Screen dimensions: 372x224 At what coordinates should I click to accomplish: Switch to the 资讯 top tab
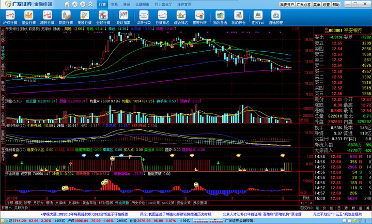(127, 5)
